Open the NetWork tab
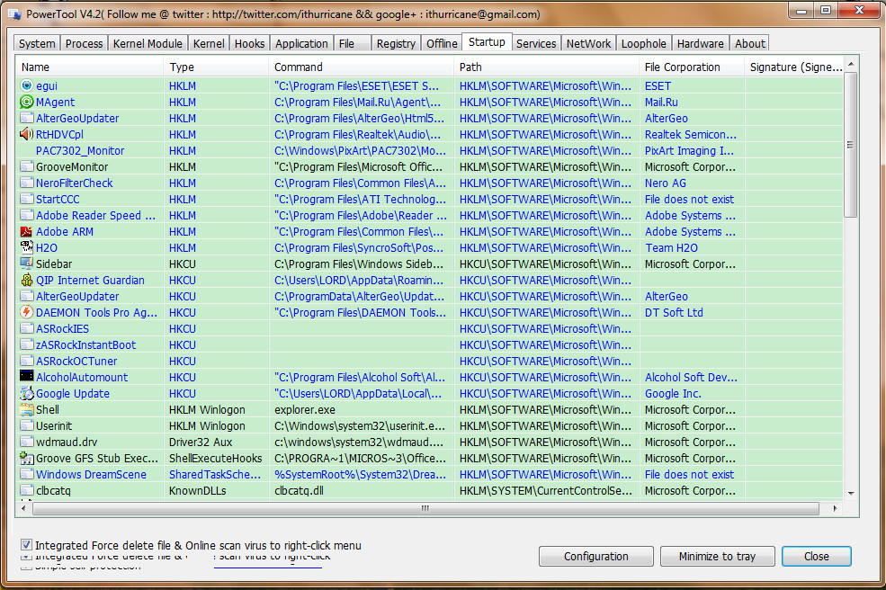 click(x=588, y=43)
